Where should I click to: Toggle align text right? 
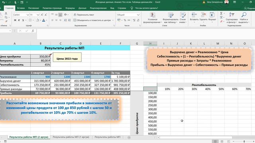[x=60, y=20]
